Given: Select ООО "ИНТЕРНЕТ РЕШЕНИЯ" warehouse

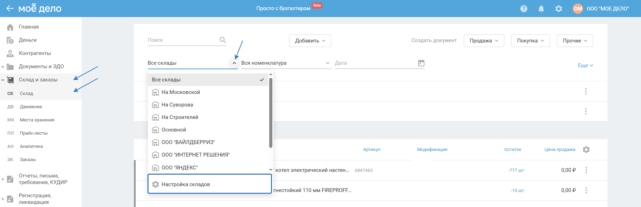Looking at the screenshot, I should point(208,155).
